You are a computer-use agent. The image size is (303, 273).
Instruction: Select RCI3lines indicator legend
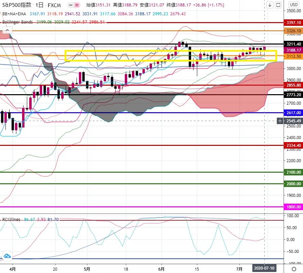(x=11, y=220)
